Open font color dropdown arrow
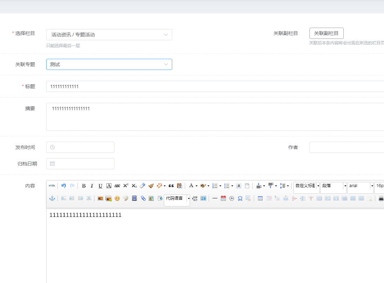The width and height of the screenshot is (384, 283). (196, 186)
